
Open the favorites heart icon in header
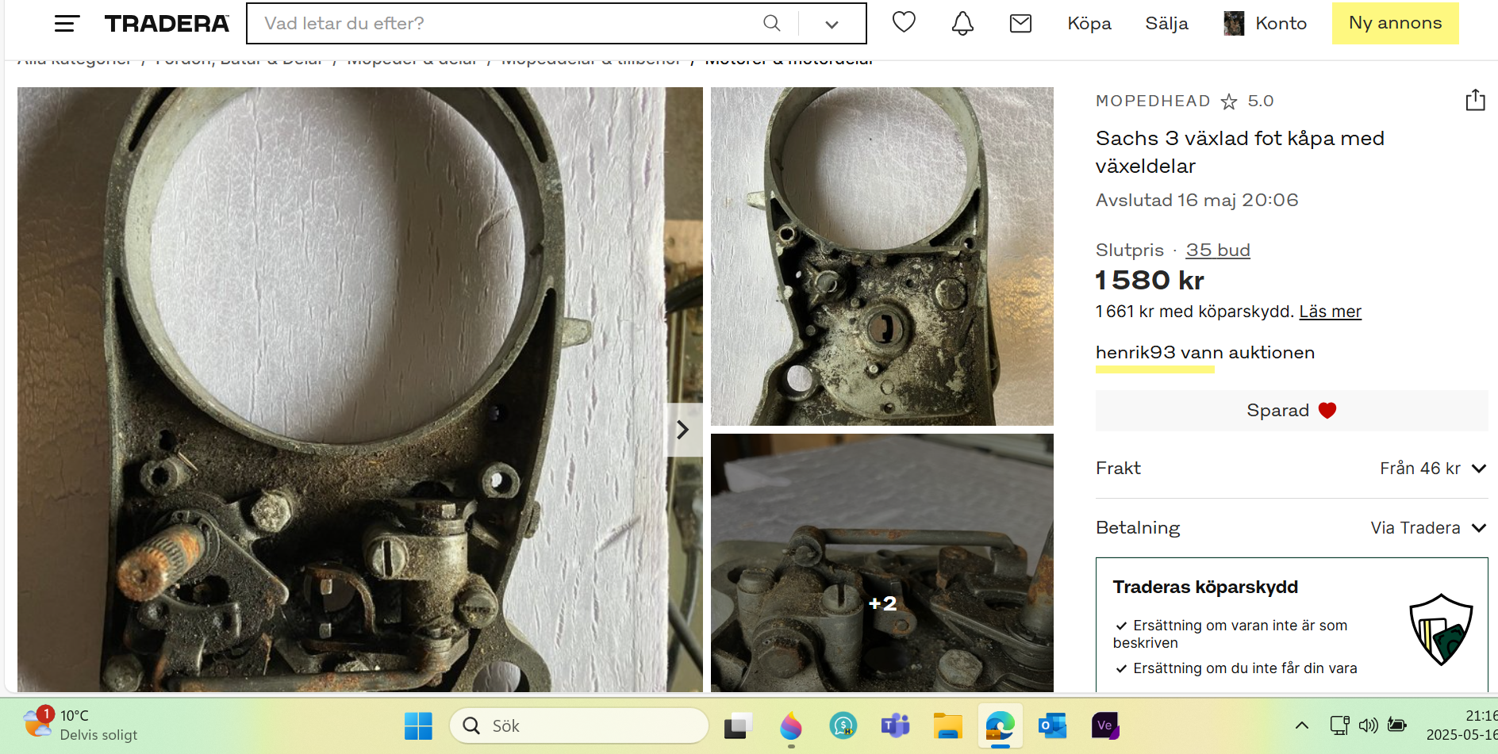click(904, 23)
